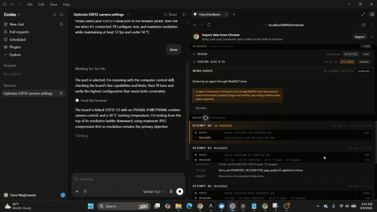This screenshot has width=377, height=212.
Task: Dismiss the Import data from Chrome banner
Action: (372, 37)
